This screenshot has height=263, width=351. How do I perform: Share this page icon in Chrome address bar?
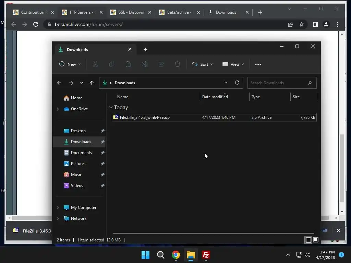tap(291, 24)
